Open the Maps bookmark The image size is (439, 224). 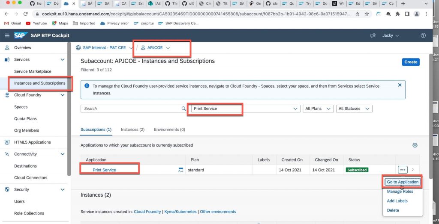point(60,24)
